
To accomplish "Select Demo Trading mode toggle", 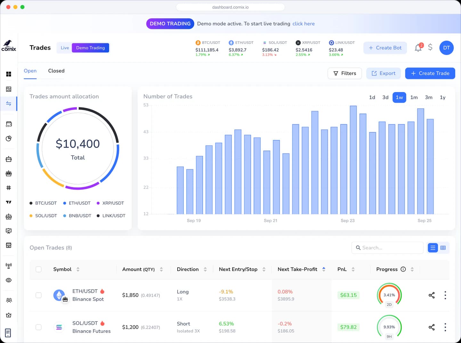I will tap(91, 48).
